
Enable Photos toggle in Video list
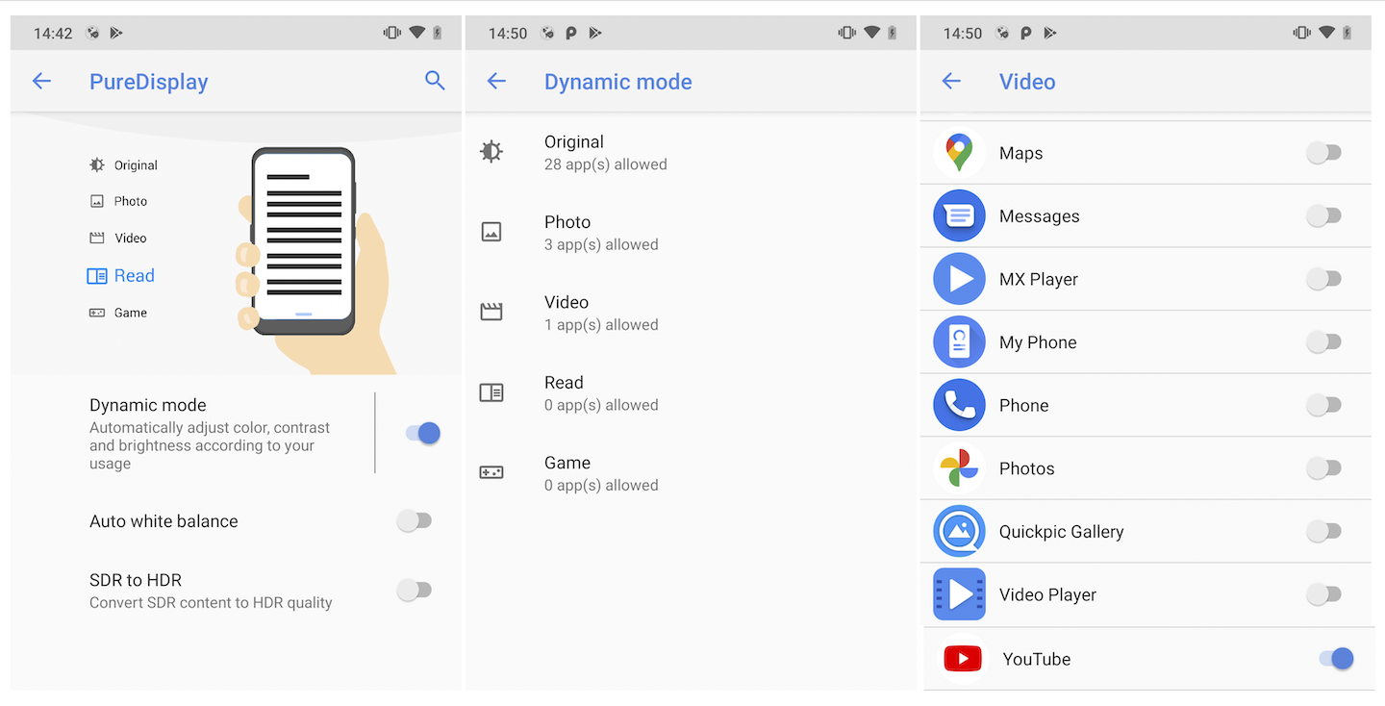coord(1323,468)
